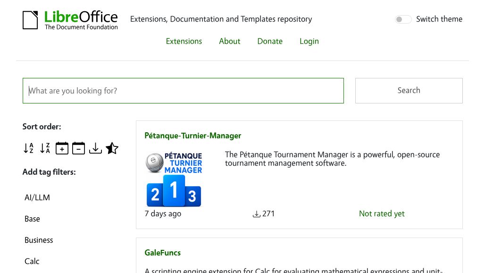Filter by the AI/LLM tag
485x273 pixels.
pyautogui.click(x=37, y=197)
